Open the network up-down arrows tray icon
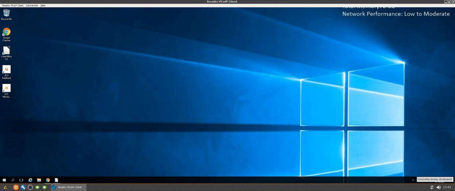455x191 pixels. (432, 187)
